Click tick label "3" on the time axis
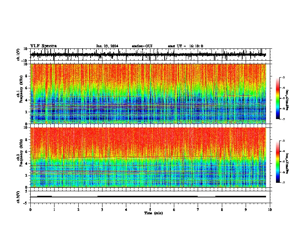Screen dimensions: 304x235 (x=102, y=210)
